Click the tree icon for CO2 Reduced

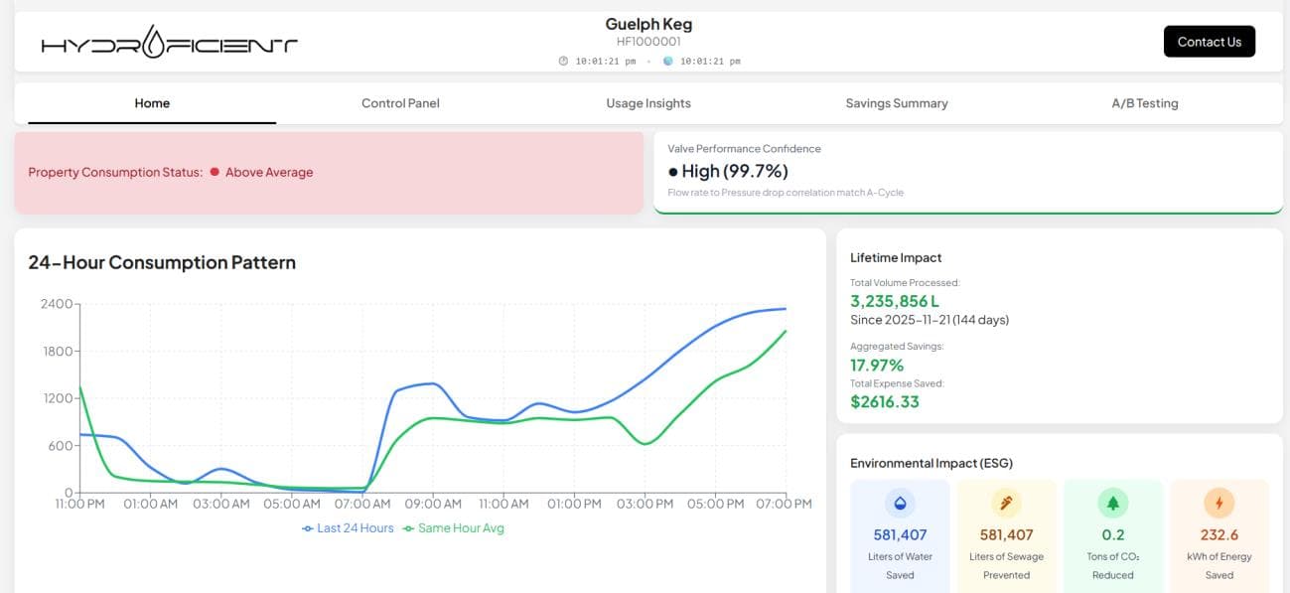(1112, 504)
